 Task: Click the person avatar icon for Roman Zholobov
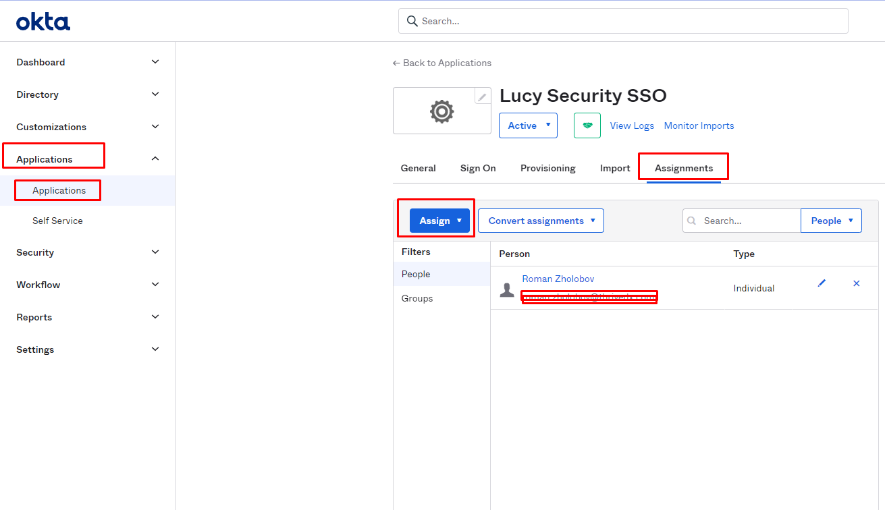point(507,290)
